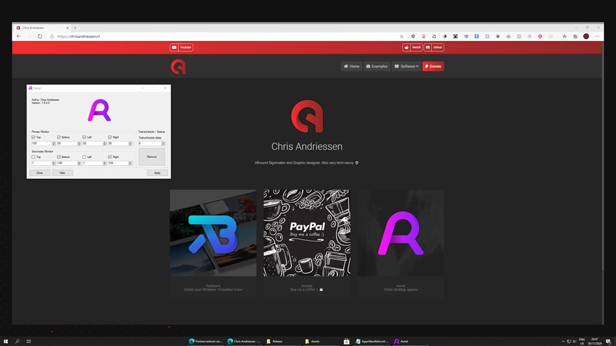The width and height of the screenshot is (616, 346).
Task: Click the colorful wheel extension icon
Action: pos(445,36)
